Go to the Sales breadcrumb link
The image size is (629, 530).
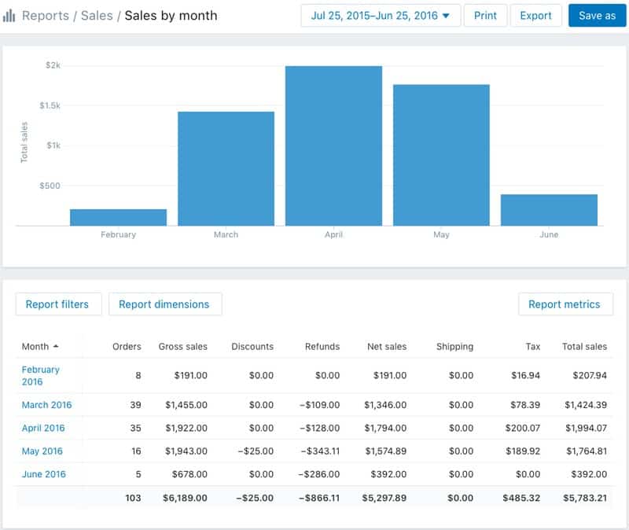point(97,16)
